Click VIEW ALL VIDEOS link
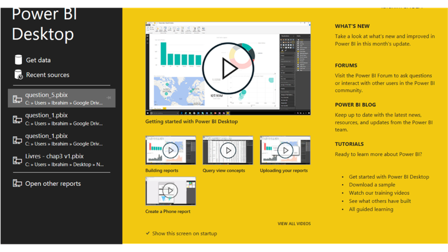 click(x=294, y=224)
